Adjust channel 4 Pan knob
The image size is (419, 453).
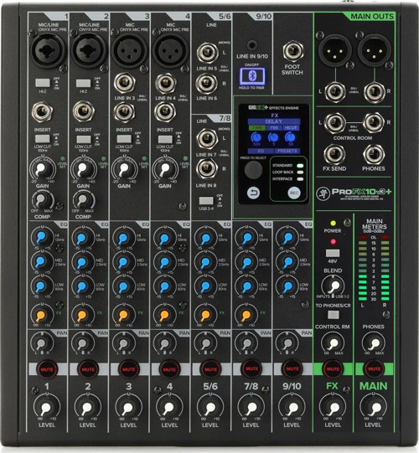point(165,342)
